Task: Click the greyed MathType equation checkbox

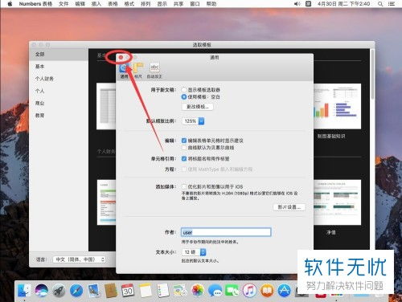Action: click(184, 169)
